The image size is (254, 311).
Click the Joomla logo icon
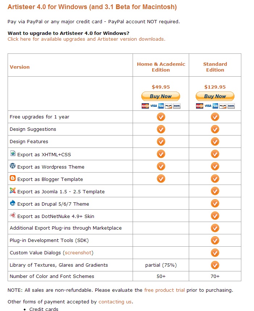click(x=13, y=191)
